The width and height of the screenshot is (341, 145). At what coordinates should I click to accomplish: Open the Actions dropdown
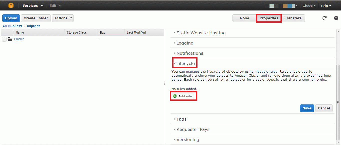tap(63, 18)
